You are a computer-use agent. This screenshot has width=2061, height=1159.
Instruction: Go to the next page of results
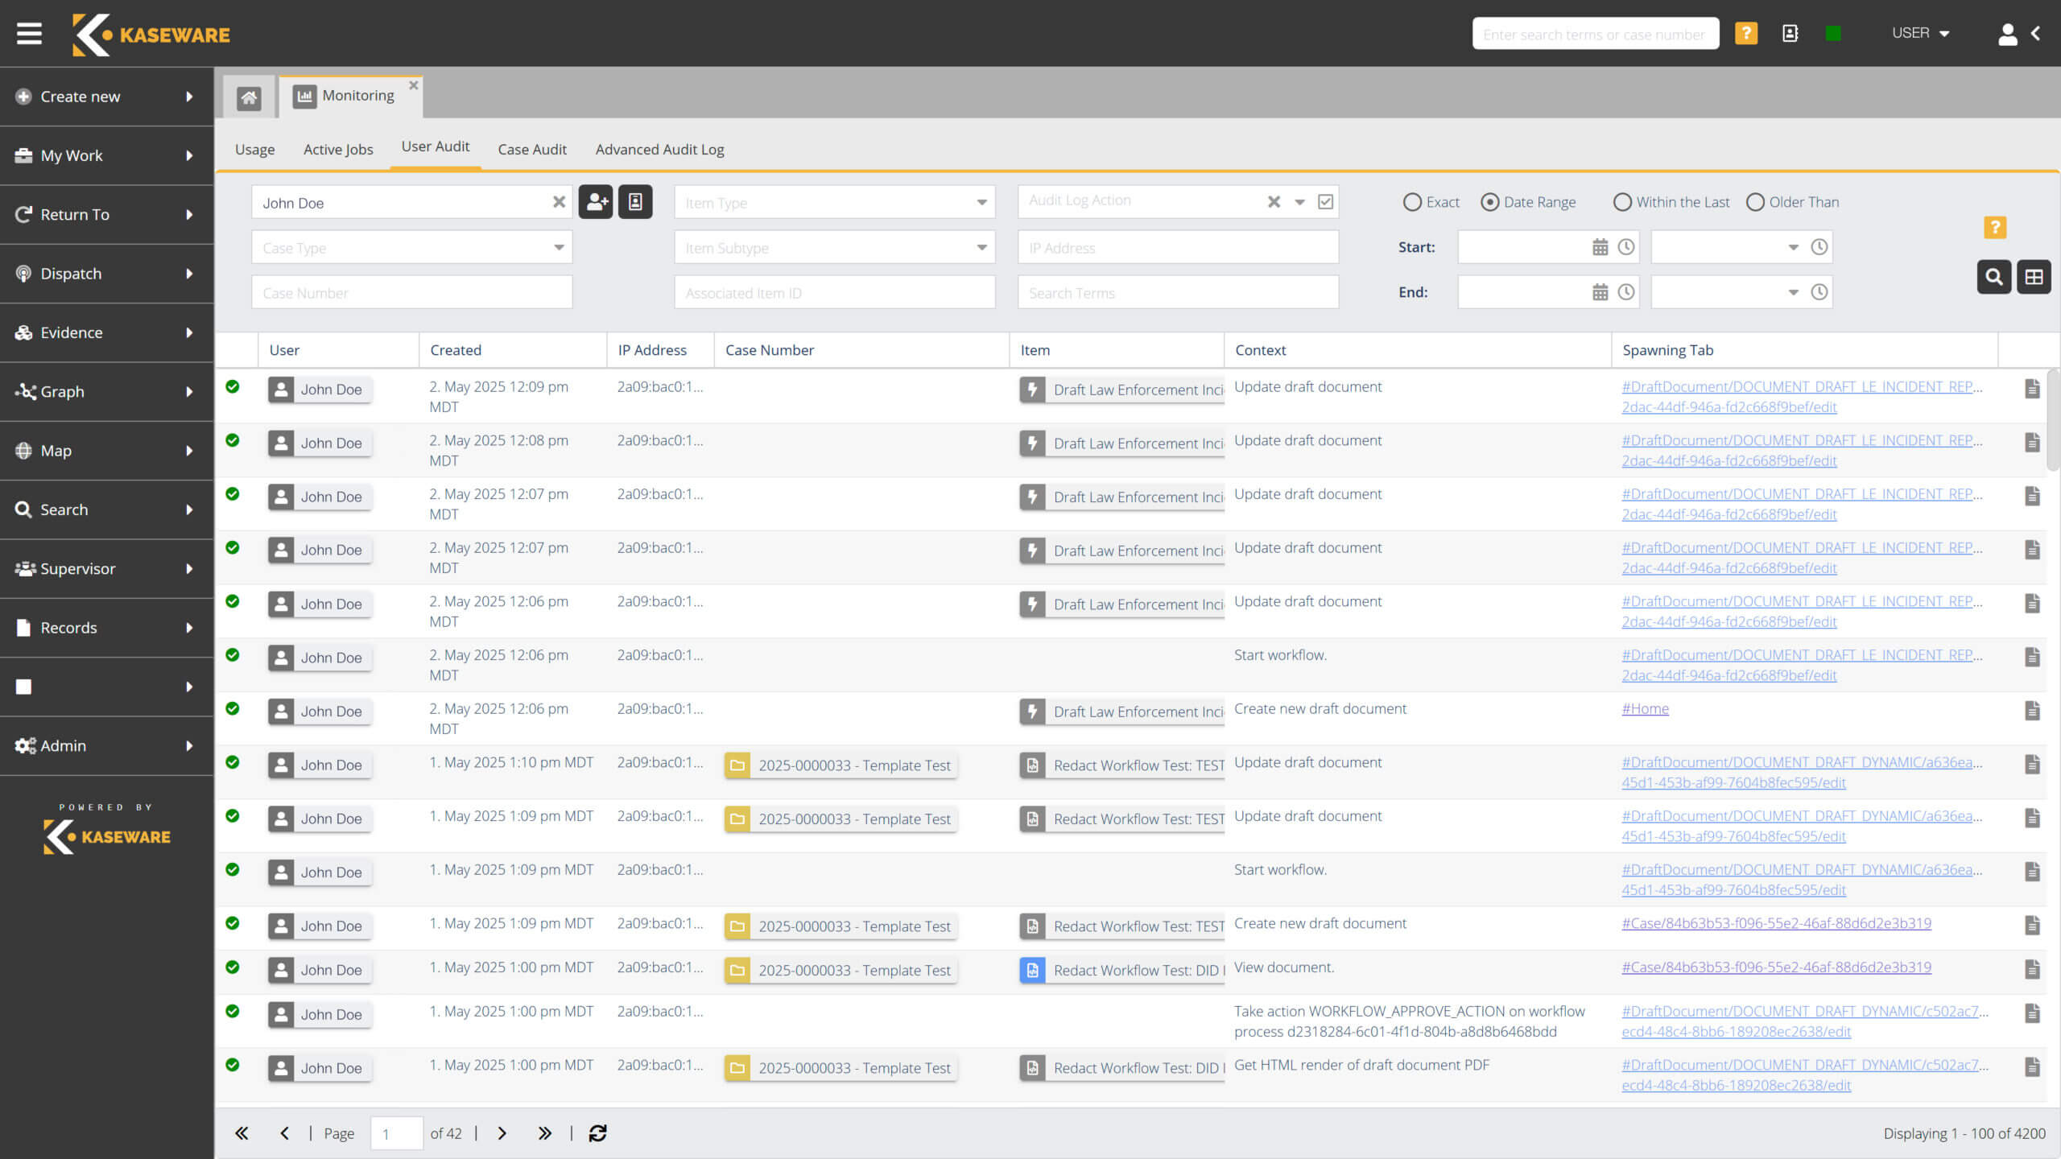coord(502,1133)
